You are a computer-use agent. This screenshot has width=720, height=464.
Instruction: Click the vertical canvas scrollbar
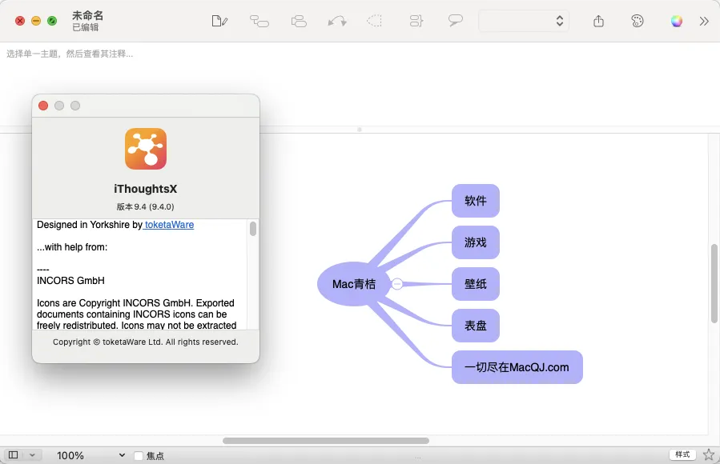pos(714,283)
